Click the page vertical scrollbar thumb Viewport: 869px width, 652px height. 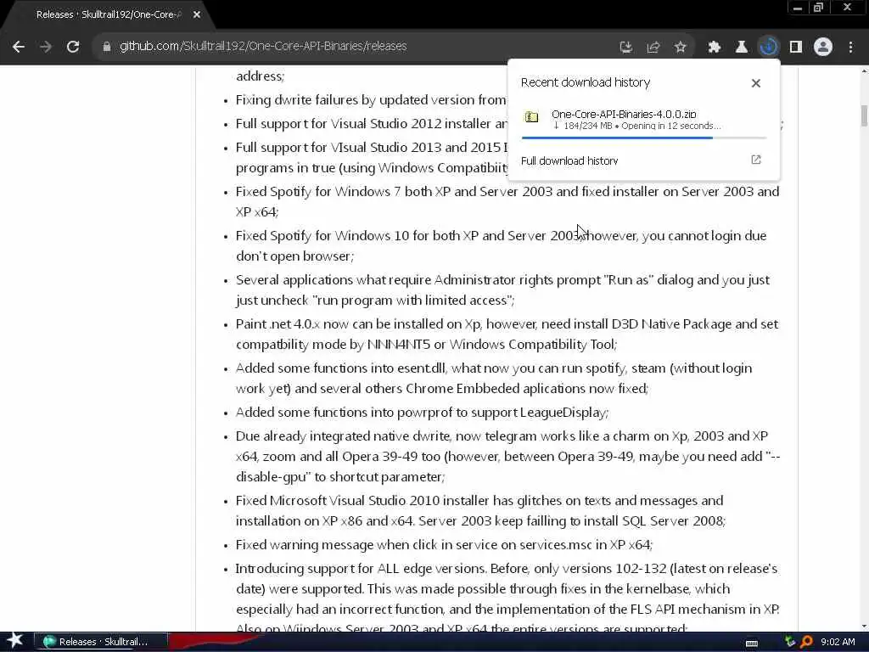click(864, 115)
